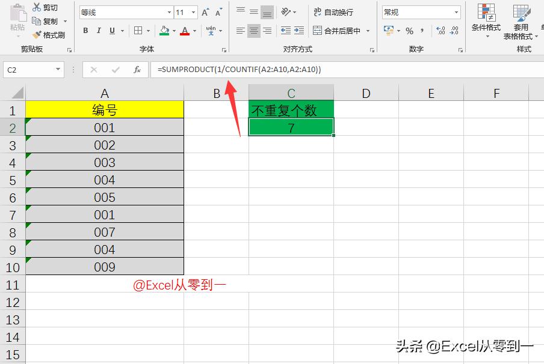The image size is (544, 364).
Task: Apply the Percent Style icon
Action: tap(409, 29)
